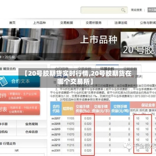The width and height of the screenshot is (156, 156).
Task: Click the 合约代码 column header
Action: (x=56, y=108)
